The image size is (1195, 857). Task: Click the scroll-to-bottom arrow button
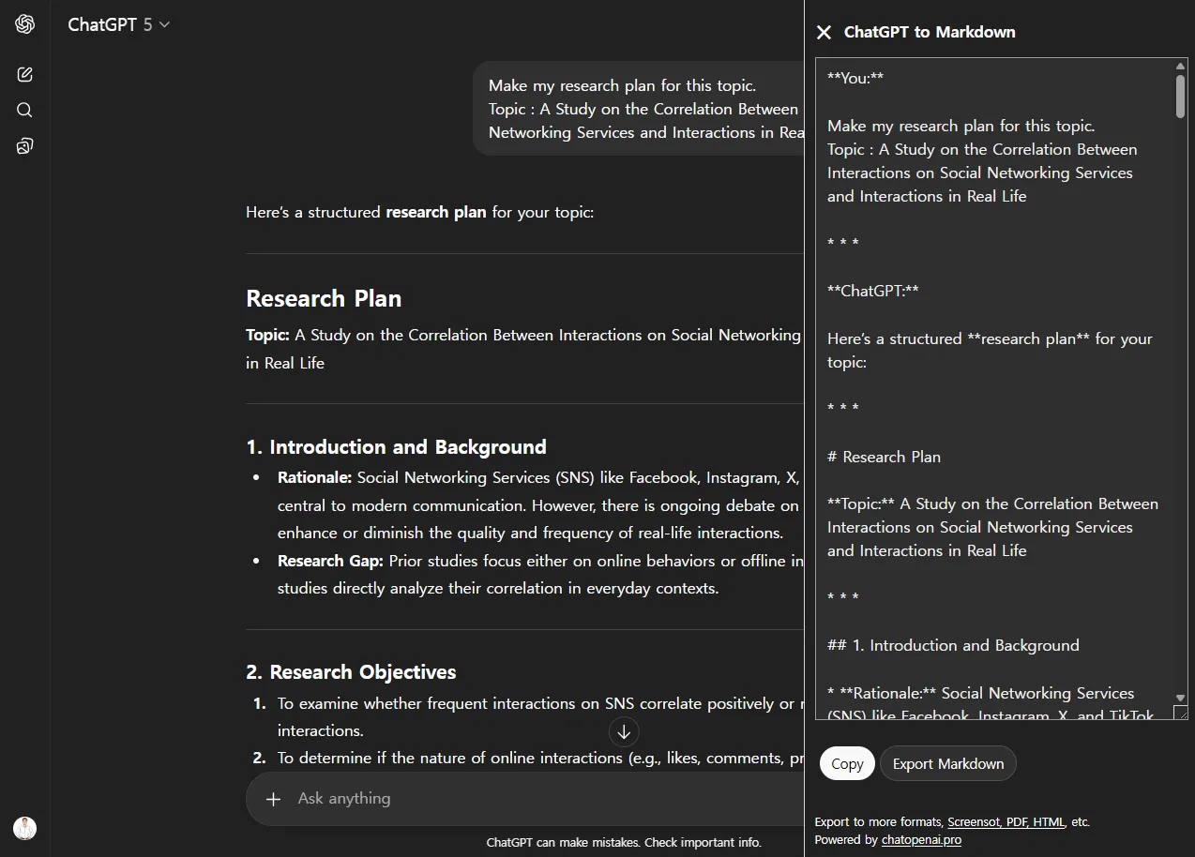point(624,731)
